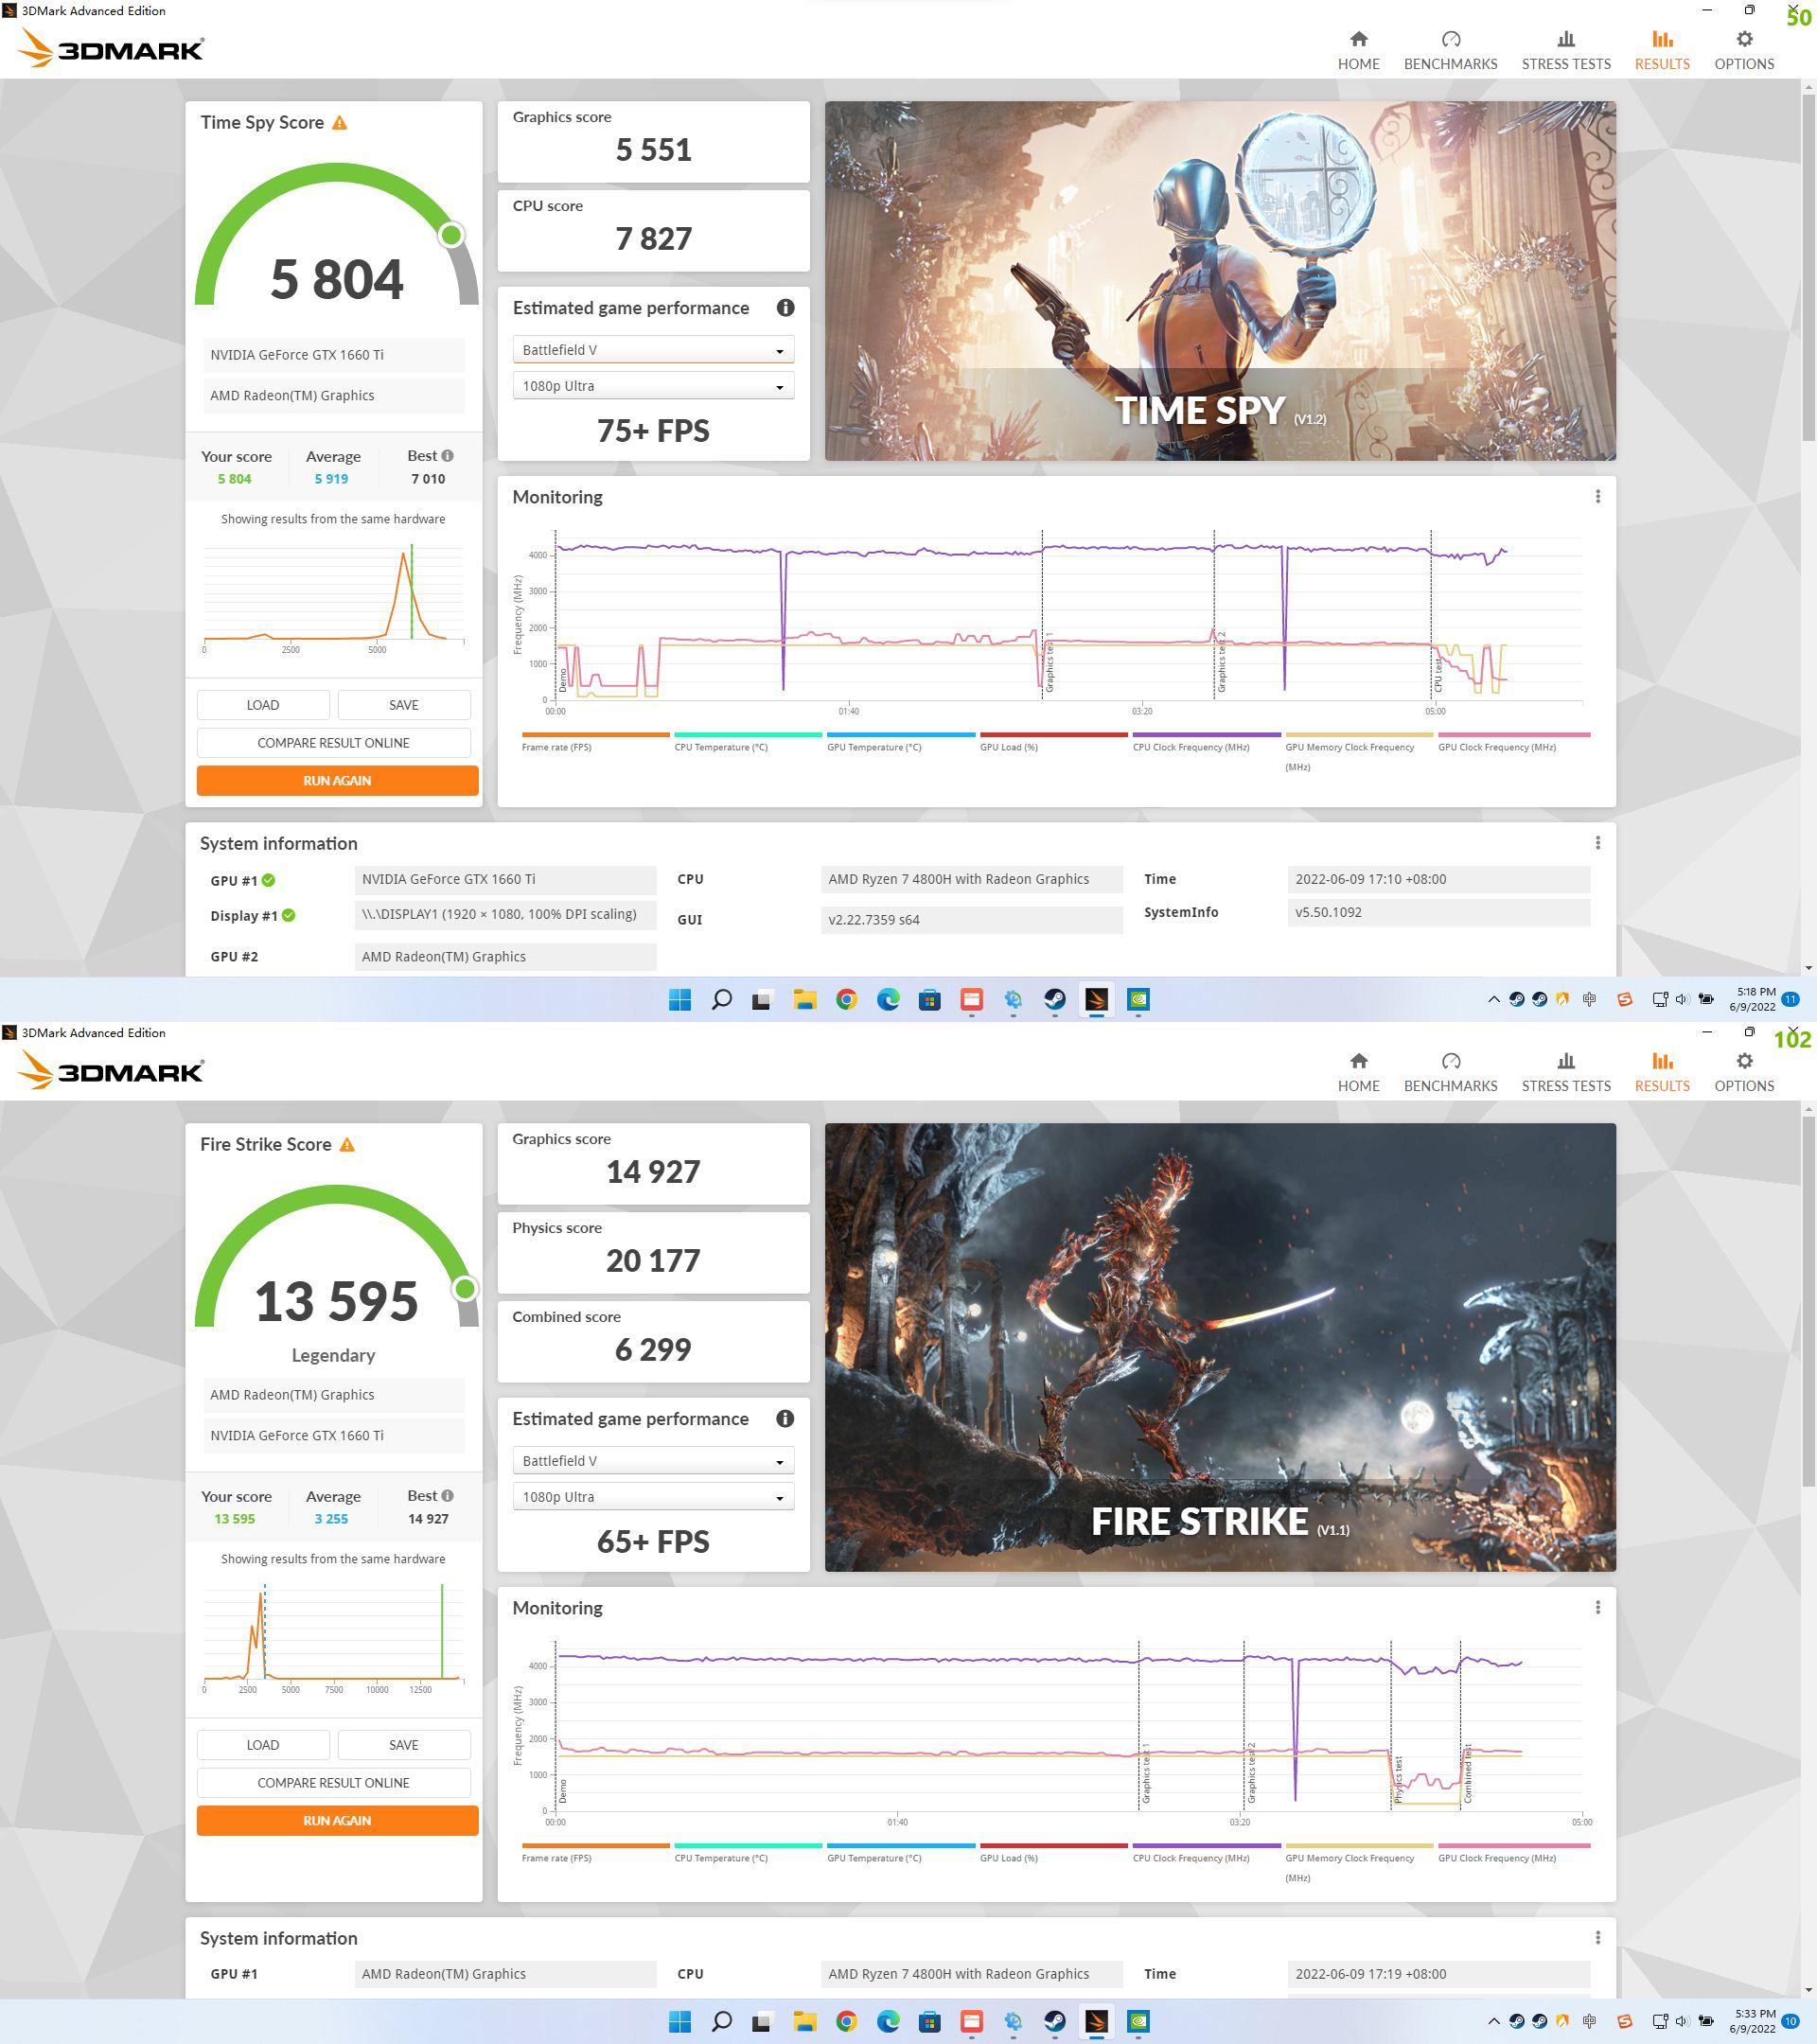Open OPTIONS gear in the Fire Strike window
Viewport: 1817px width, 2044px height.
point(1744,1072)
